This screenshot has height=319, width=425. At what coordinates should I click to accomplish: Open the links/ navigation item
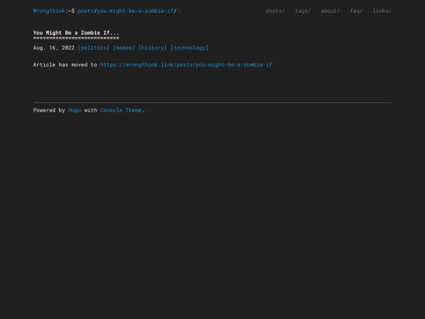click(x=382, y=11)
